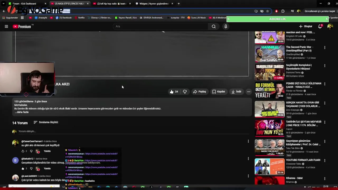Close the lofi hip hop radio tab

130,4
